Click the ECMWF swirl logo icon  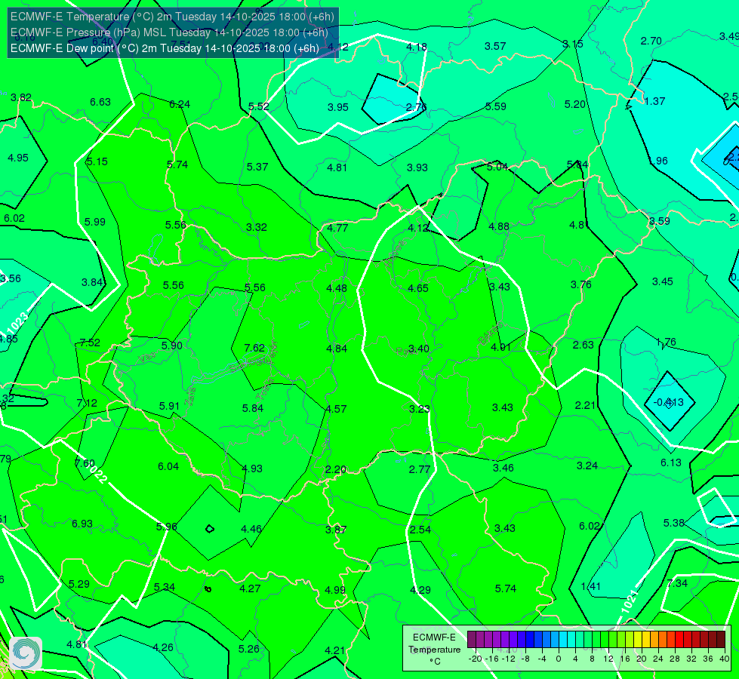(26, 653)
